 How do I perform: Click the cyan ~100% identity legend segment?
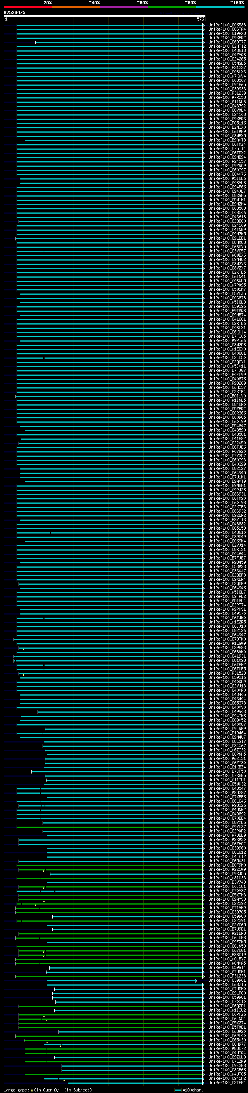tap(220, 7)
